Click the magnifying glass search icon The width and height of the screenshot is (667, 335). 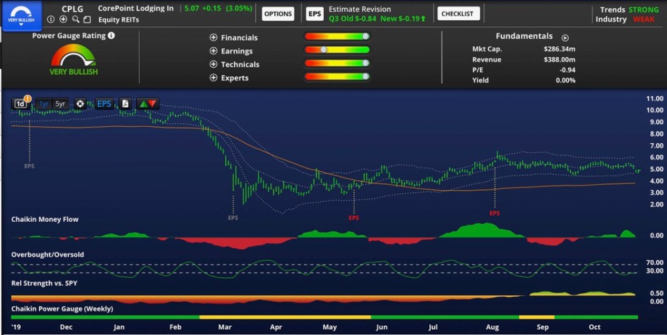pos(76,20)
